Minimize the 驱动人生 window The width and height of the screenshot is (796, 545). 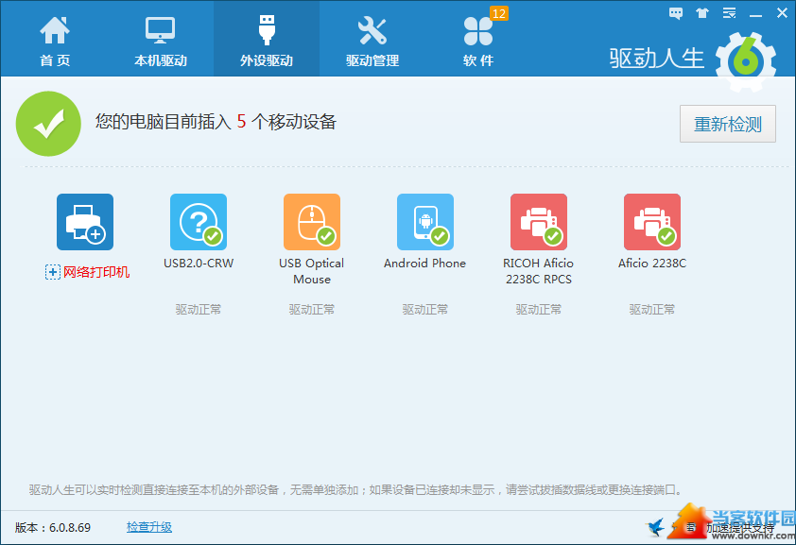pyautogui.click(x=755, y=14)
